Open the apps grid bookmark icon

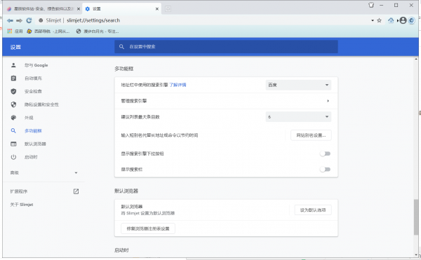pyautogui.click(x=10, y=32)
